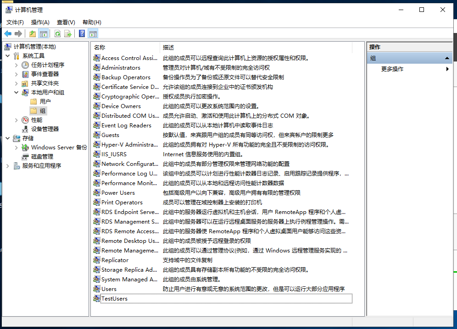Toggle Show/Hide Console Tree toolbar icon
457x329 pixels.
[x=44, y=34]
